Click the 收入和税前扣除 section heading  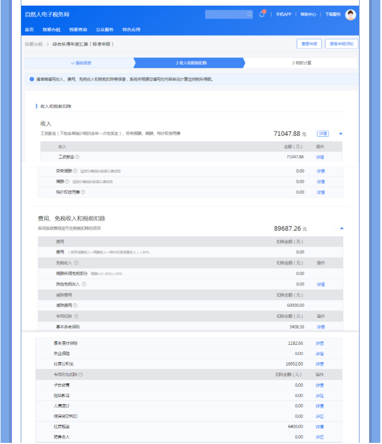coord(56,107)
